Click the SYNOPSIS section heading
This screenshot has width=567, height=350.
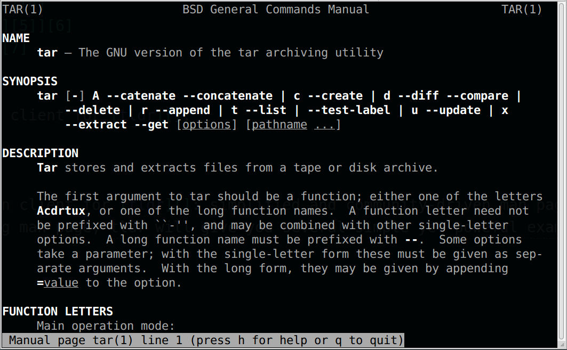(x=30, y=82)
